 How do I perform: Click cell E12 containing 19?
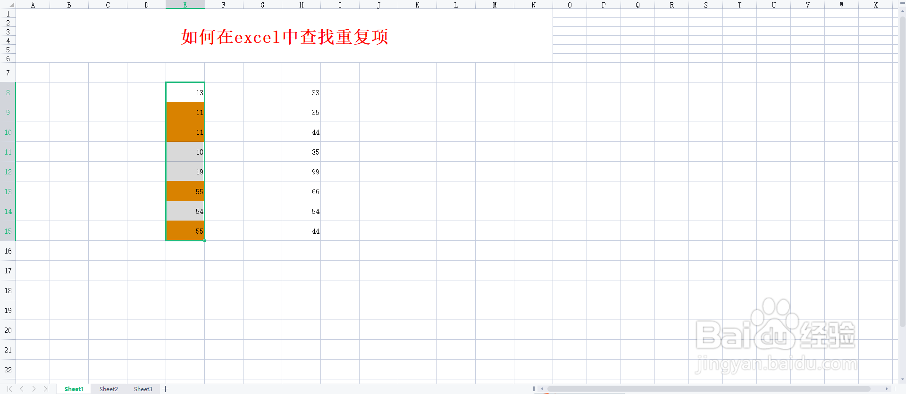click(185, 172)
